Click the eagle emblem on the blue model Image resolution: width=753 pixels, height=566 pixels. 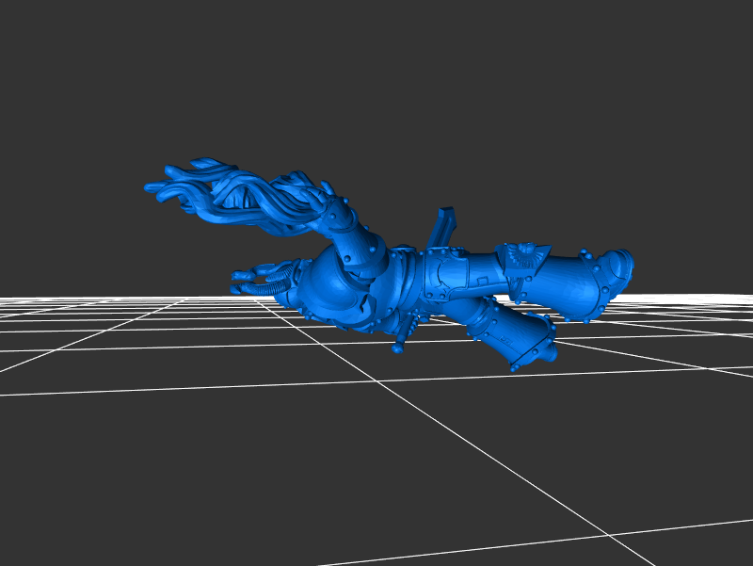pos(522,257)
